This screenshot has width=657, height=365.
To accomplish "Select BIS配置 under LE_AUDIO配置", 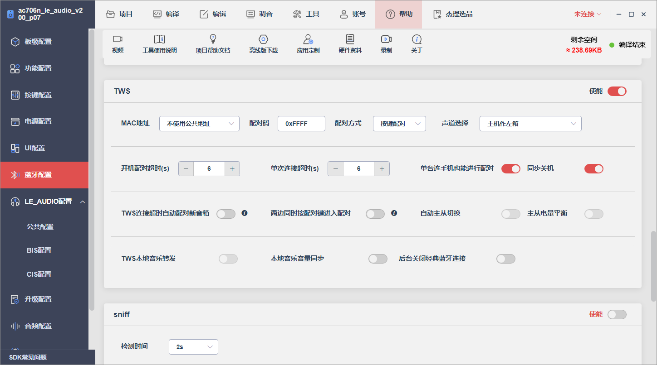I will pos(39,250).
